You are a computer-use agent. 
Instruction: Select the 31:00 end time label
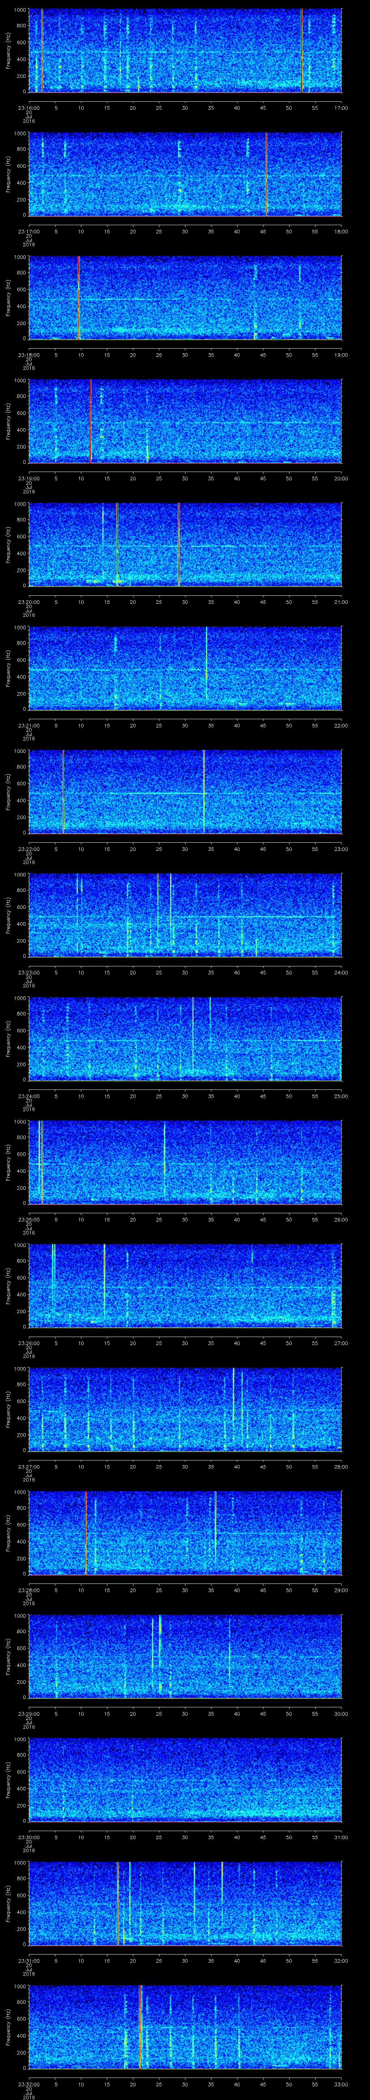[341, 1837]
